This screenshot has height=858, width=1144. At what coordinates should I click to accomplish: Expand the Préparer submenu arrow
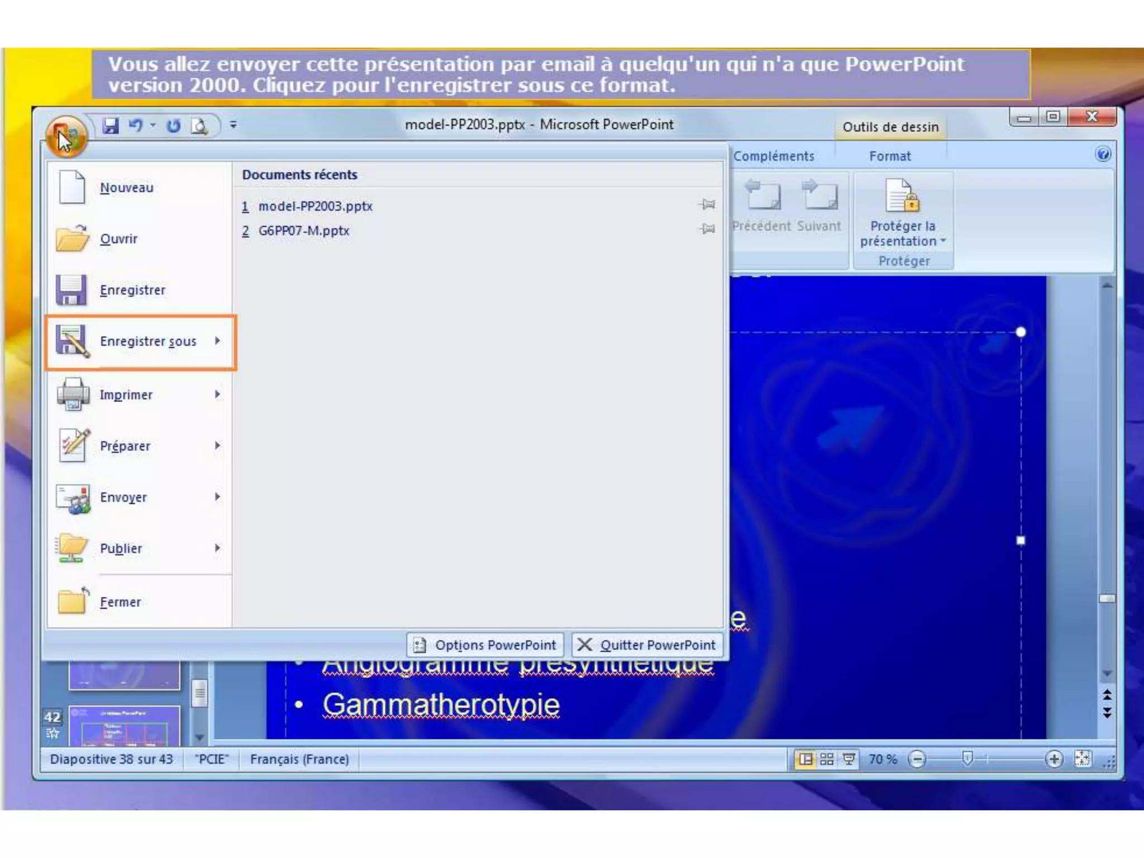coord(217,445)
